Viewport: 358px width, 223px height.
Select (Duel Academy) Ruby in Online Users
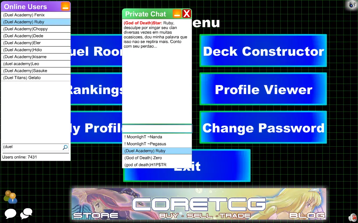click(36, 22)
